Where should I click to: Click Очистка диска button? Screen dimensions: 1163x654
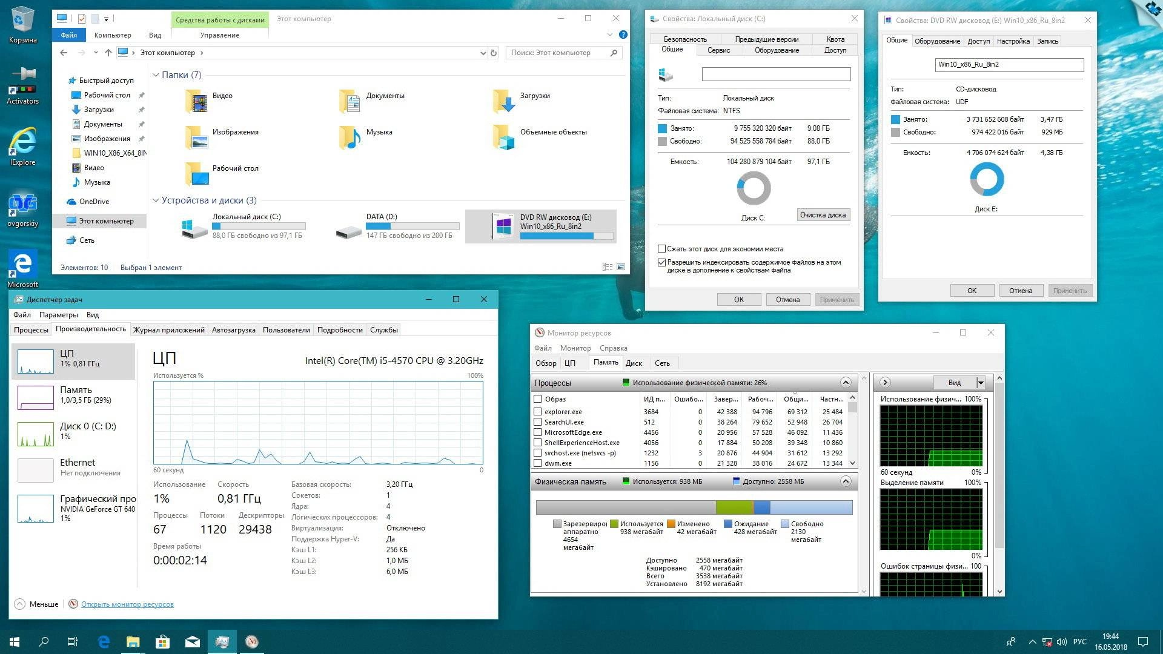[x=823, y=215]
